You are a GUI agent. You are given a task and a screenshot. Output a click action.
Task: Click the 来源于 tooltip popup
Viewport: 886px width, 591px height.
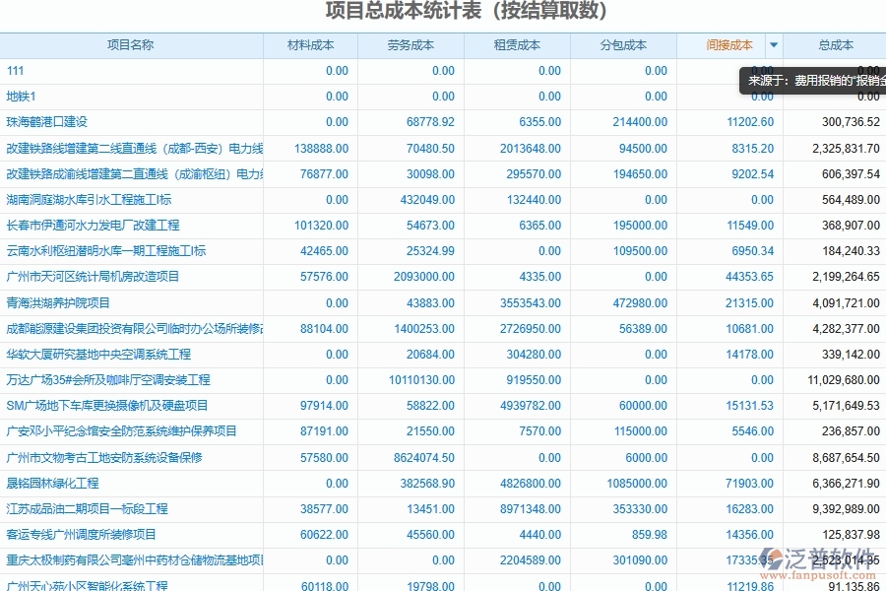[x=809, y=80]
